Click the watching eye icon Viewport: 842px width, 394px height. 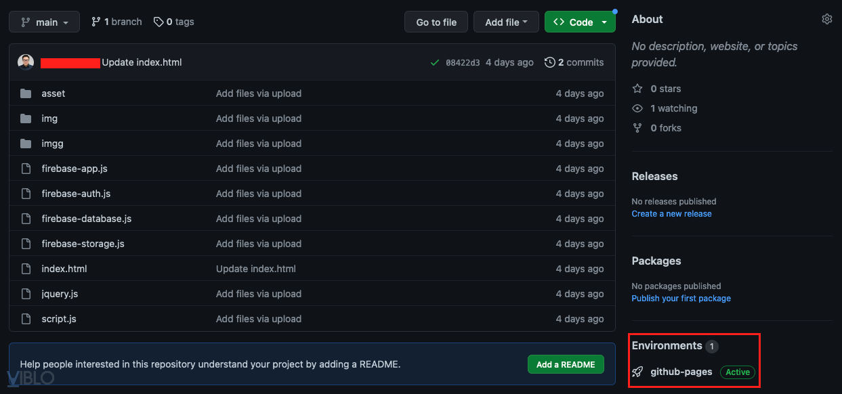[x=637, y=108]
